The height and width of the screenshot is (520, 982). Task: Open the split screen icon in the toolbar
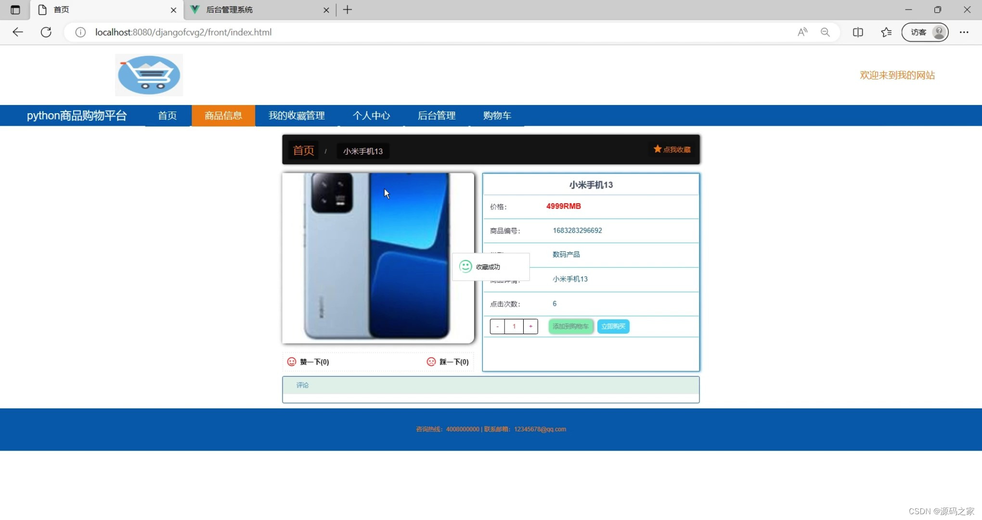pos(858,32)
